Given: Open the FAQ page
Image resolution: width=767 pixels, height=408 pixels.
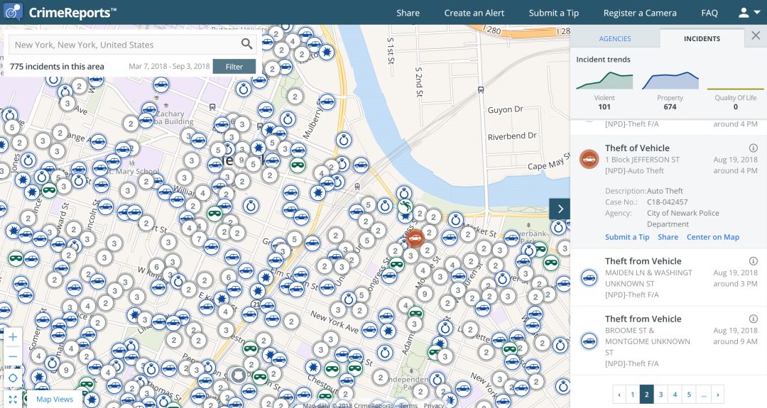Looking at the screenshot, I should [x=709, y=13].
